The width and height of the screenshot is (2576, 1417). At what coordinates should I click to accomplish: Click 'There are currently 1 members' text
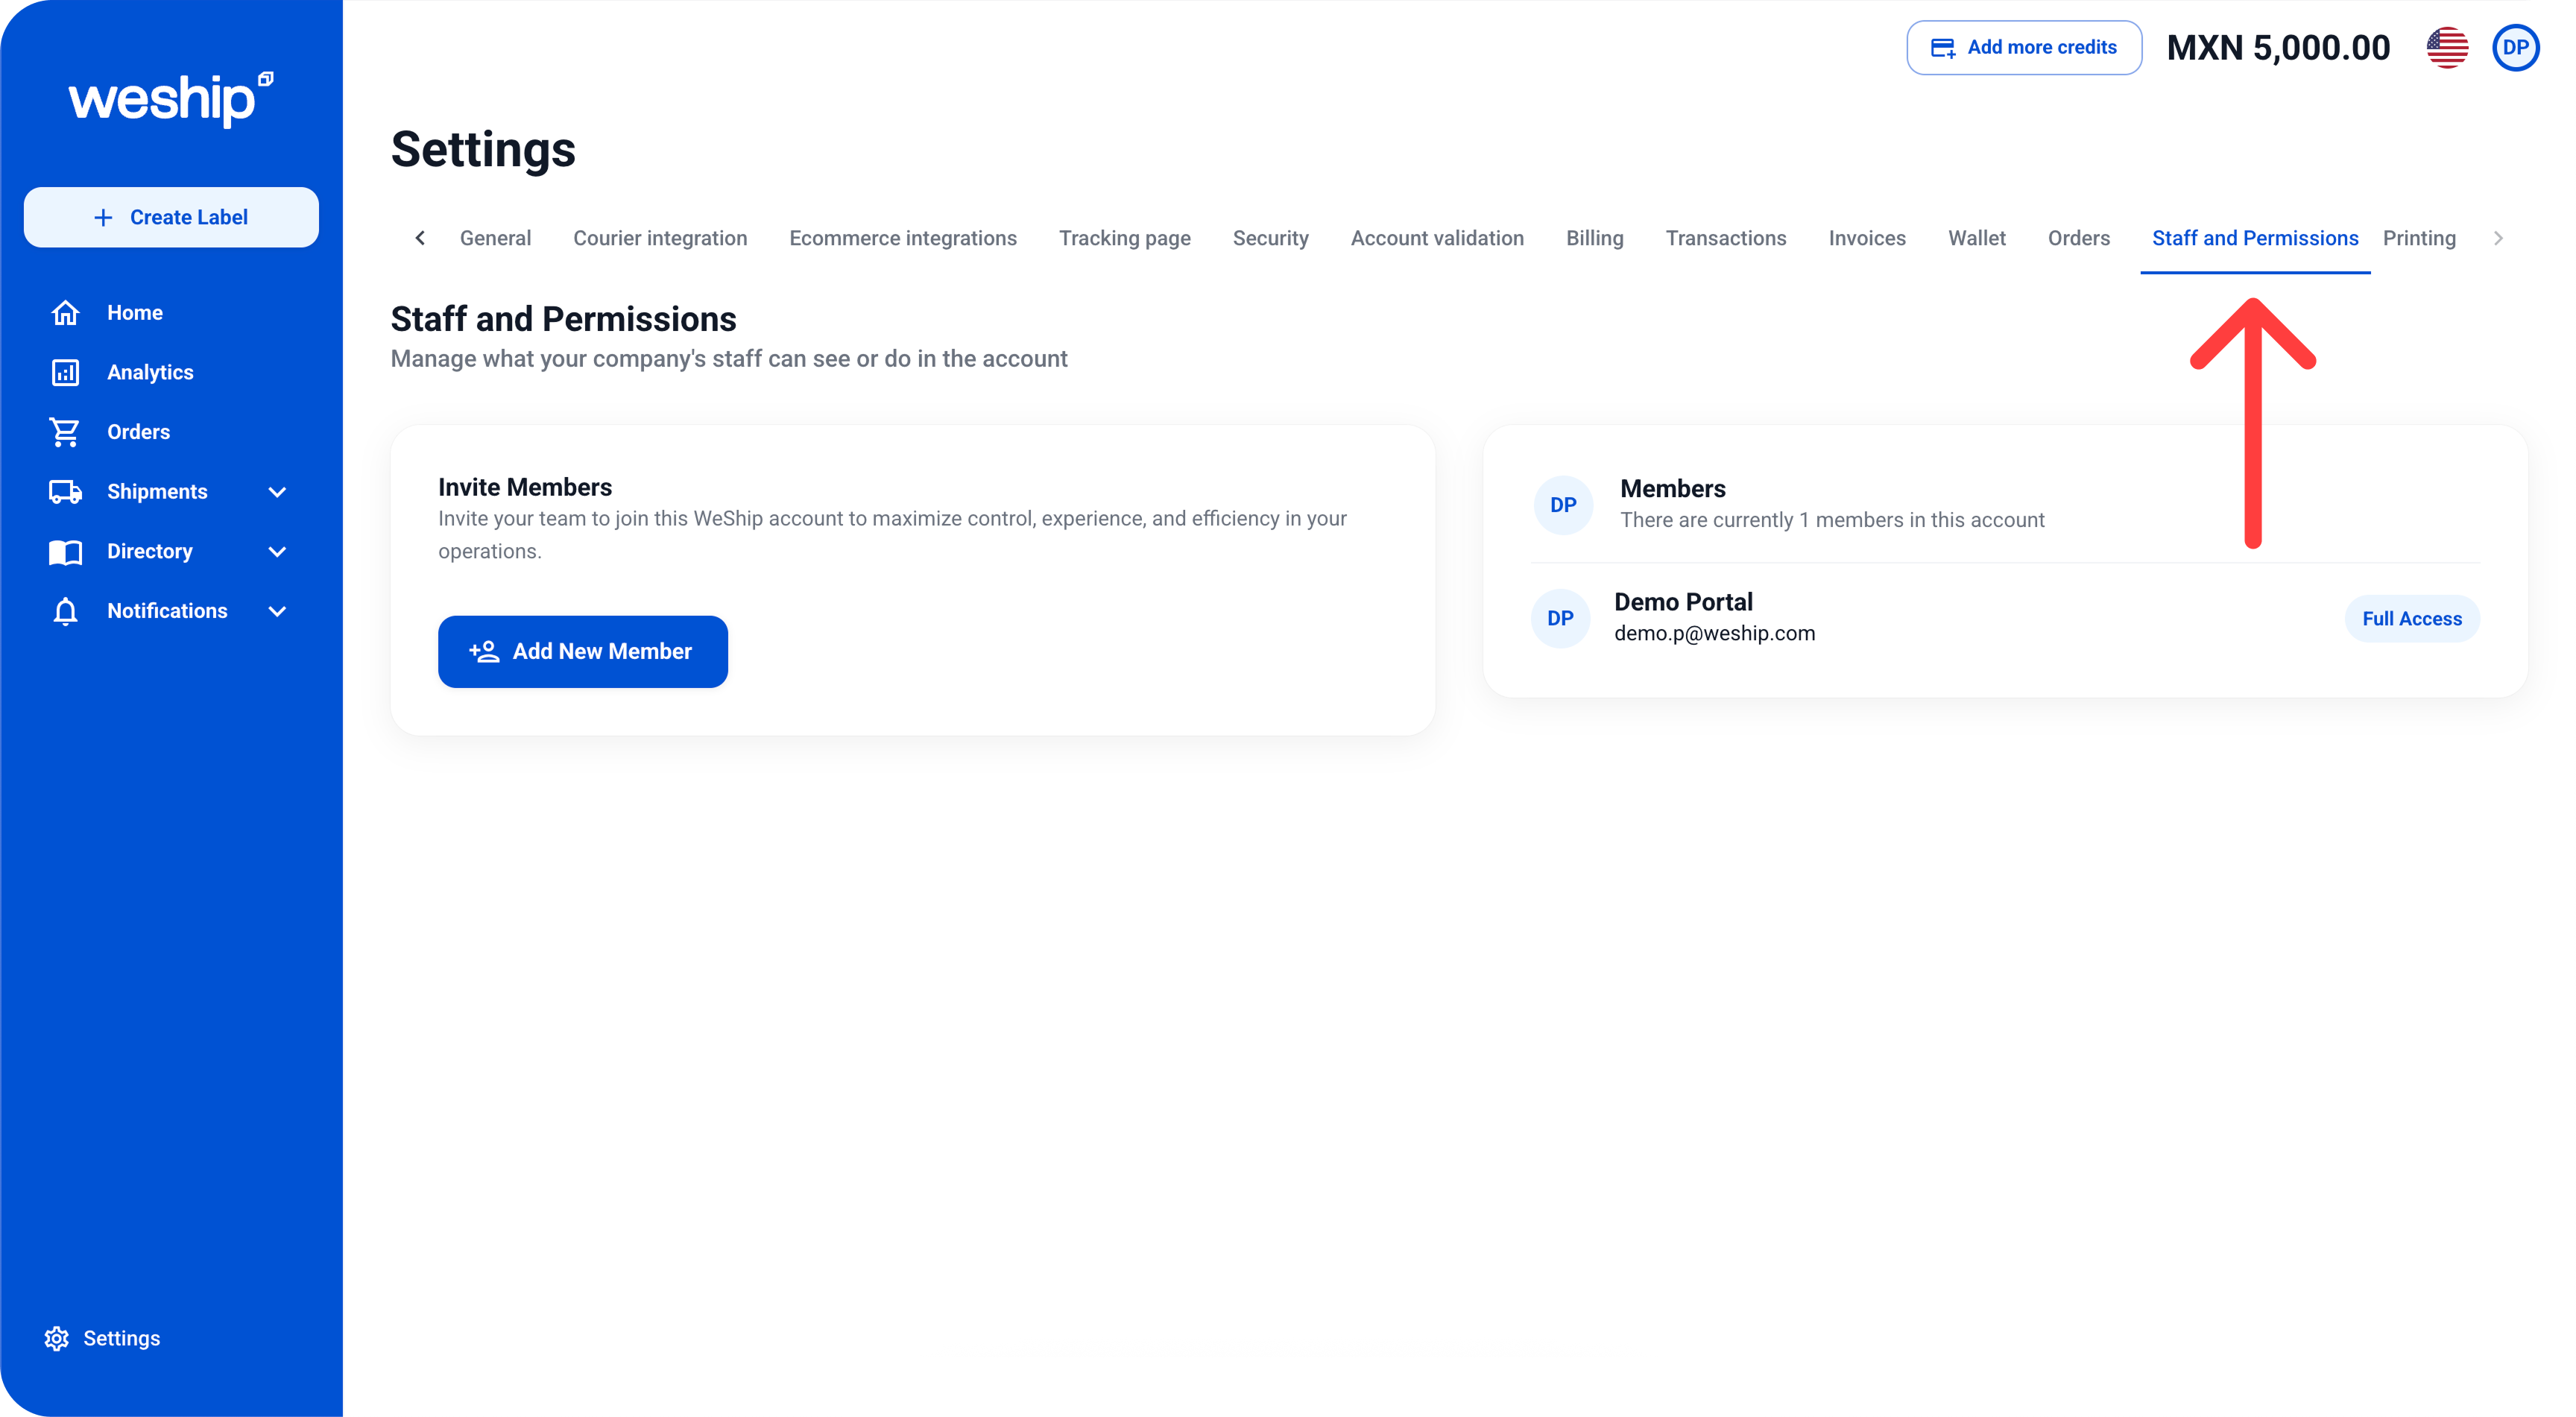click(1832, 520)
